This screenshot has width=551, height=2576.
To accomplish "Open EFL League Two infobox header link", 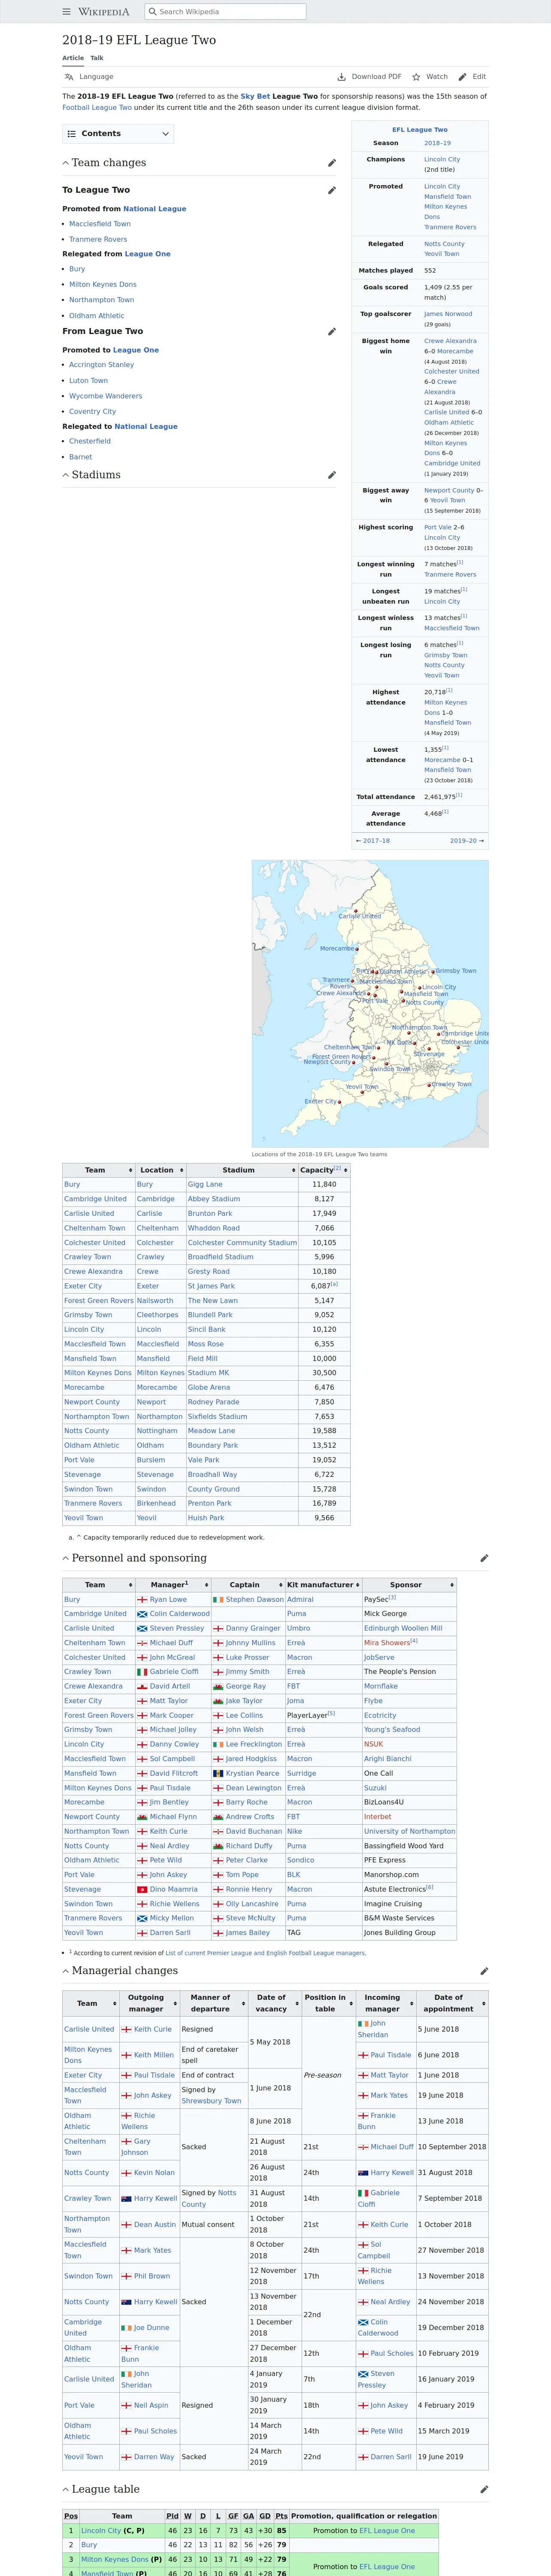I will point(420,130).
